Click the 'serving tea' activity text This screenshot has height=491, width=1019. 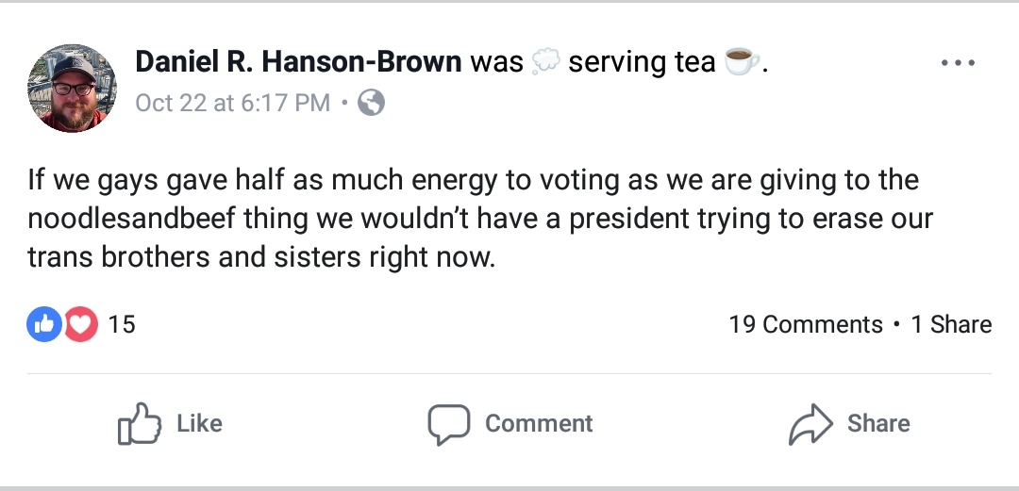(643, 62)
